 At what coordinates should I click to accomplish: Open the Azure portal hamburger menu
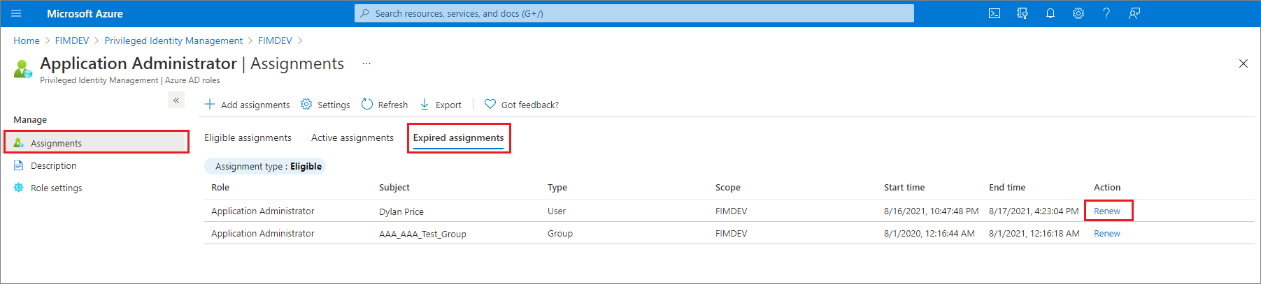click(17, 13)
